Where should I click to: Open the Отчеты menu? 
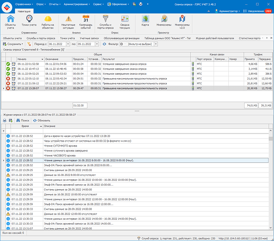(54, 4)
